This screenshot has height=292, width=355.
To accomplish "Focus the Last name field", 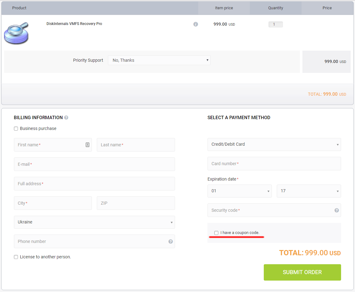I will pos(136,145).
